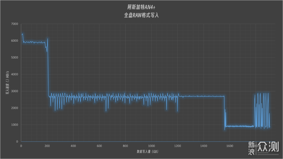Screen dimensions: 283x159
Task: Click the chart title 阿斯加特AN4+
Action: click(141, 7)
